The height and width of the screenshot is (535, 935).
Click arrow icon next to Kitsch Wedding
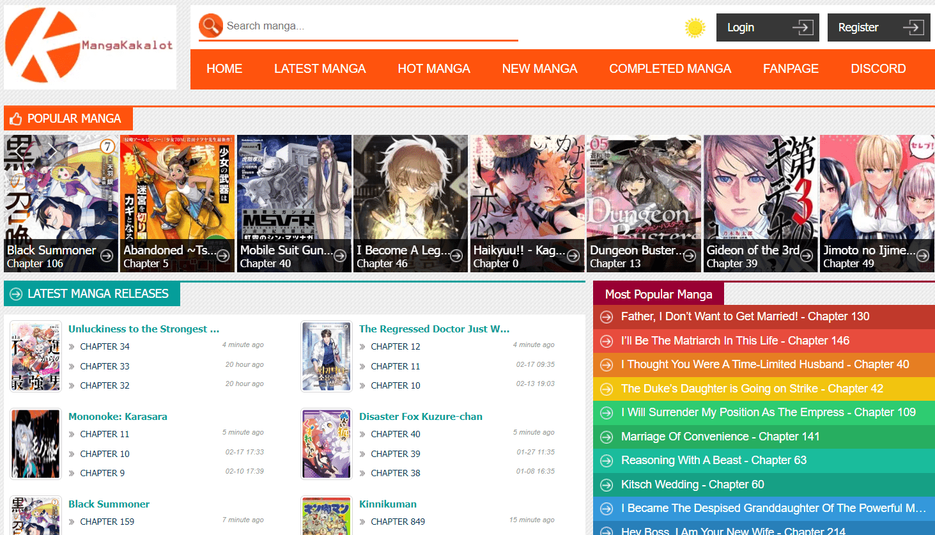click(x=607, y=485)
